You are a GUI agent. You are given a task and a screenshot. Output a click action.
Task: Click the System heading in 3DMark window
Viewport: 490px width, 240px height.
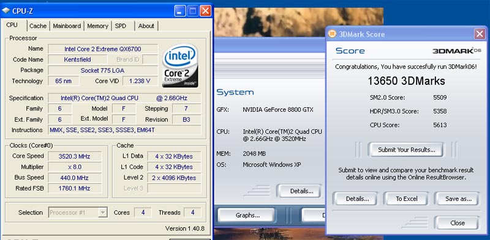pyautogui.click(x=235, y=92)
